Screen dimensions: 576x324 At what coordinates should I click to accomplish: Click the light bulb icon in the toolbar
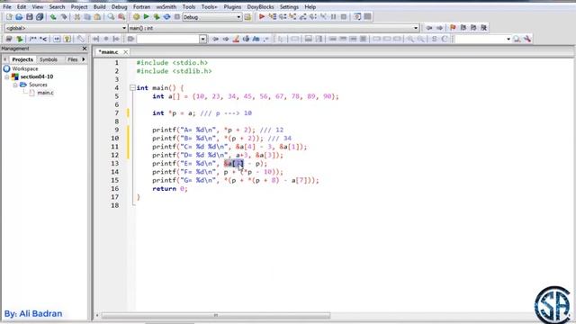click(67, 39)
